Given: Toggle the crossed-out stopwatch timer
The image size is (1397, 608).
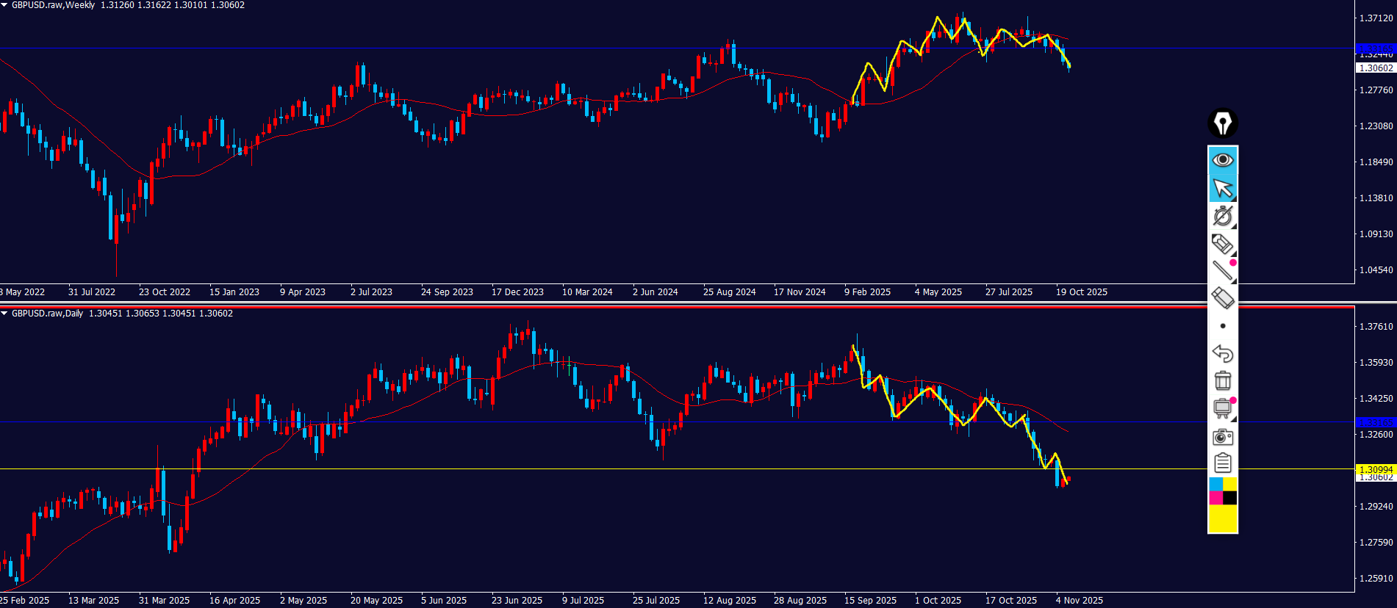Looking at the screenshot, I should point(1222,216).
